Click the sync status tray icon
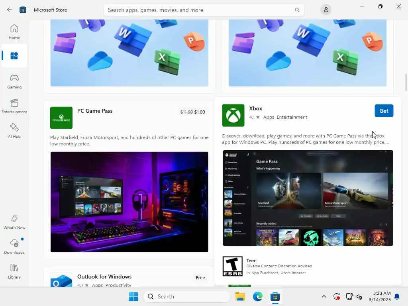Image resolution: width=408 pixels, height=306 pixels. [x=336, y=296]
